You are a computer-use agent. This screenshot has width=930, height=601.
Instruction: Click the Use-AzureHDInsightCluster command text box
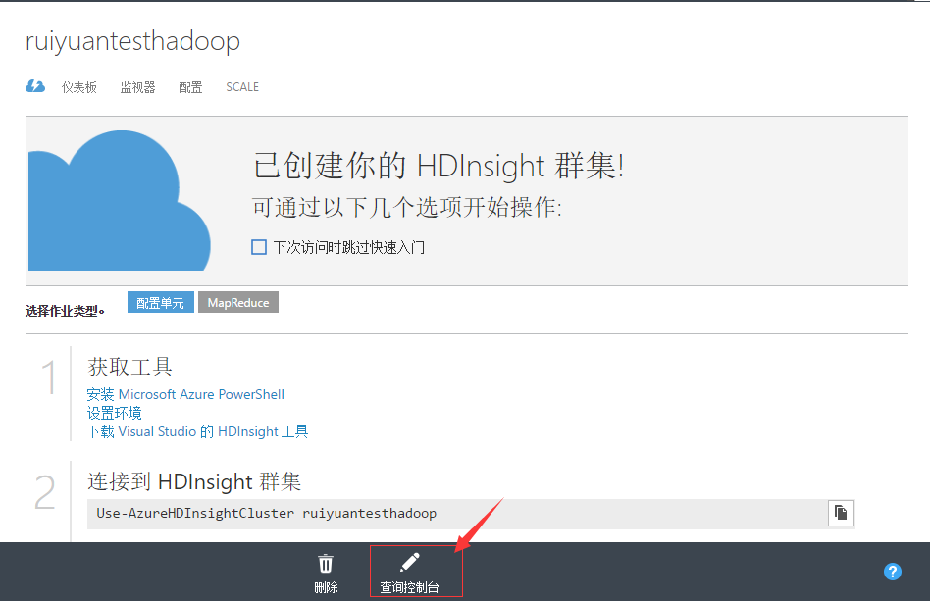(x=451, y=514)
